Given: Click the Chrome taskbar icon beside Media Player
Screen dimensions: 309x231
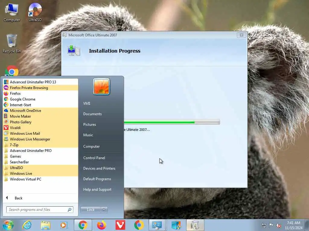Looking at the screenshot, I should click(83, 225).
